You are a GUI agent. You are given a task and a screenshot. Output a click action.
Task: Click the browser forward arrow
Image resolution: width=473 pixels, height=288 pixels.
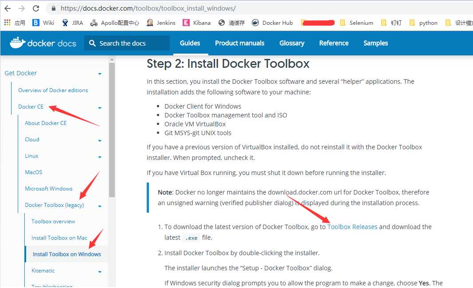tap(22, 8)
